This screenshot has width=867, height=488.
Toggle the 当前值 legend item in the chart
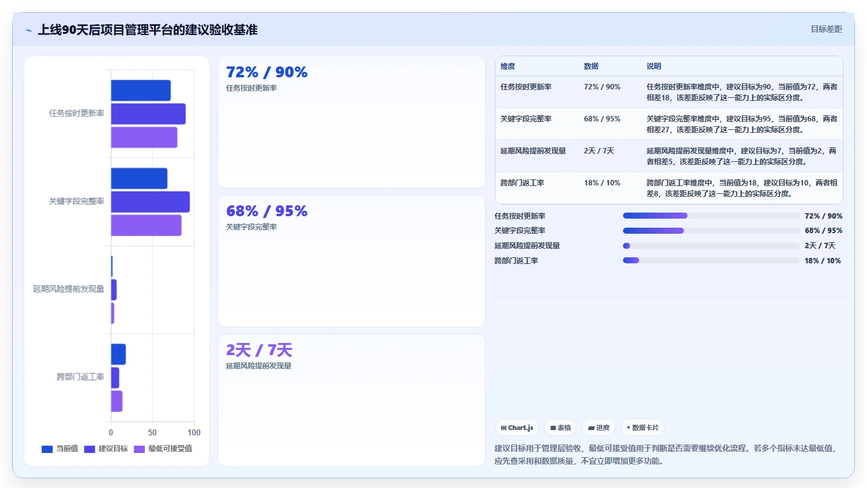[60, 449]
